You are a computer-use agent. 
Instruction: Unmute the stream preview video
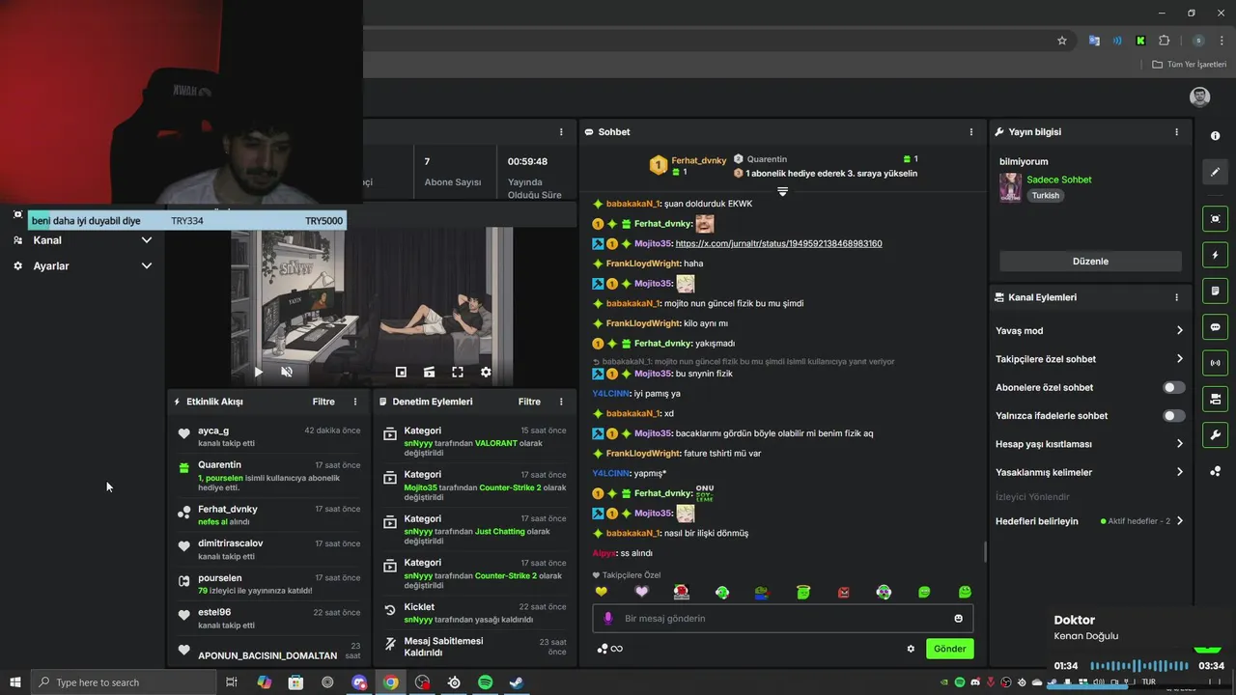coord(287,372)
